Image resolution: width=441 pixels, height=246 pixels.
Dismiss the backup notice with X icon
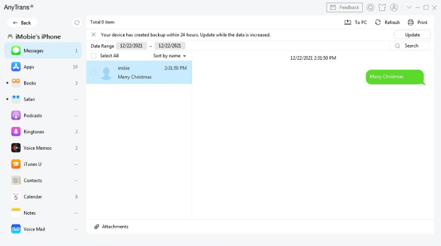point(94,34)
